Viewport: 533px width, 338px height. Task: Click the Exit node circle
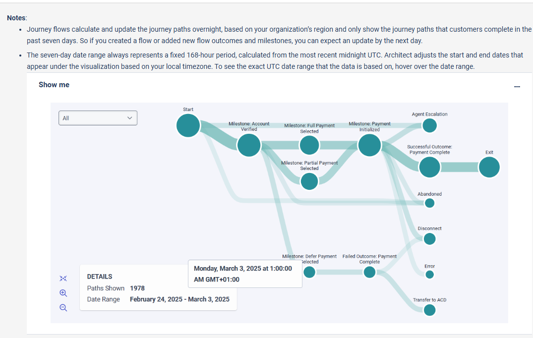point(489,168)
